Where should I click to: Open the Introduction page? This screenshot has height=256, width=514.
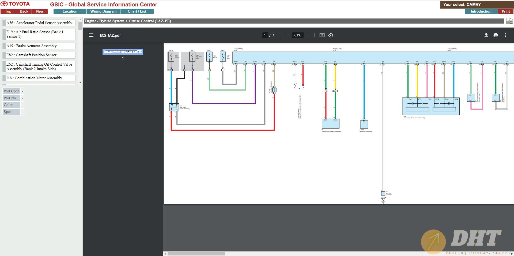click(x=481, y=12)
